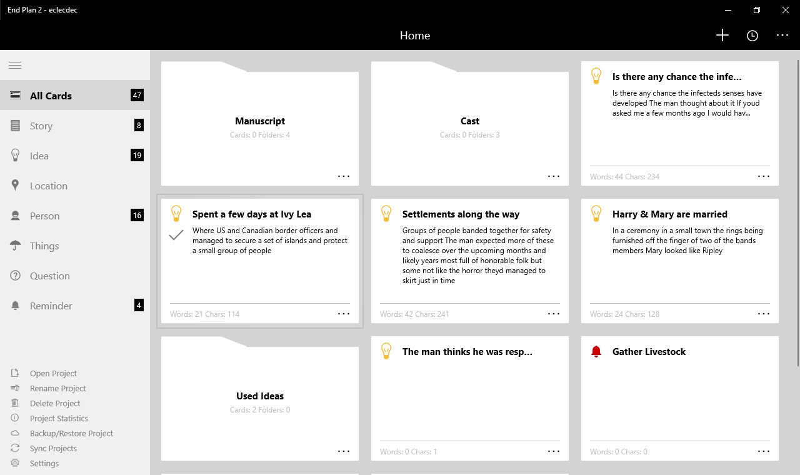Image resolution: width=800 pixels, height=475 pixels.
Task: Select the Idea category in sidebar
Action: (39, 156)
